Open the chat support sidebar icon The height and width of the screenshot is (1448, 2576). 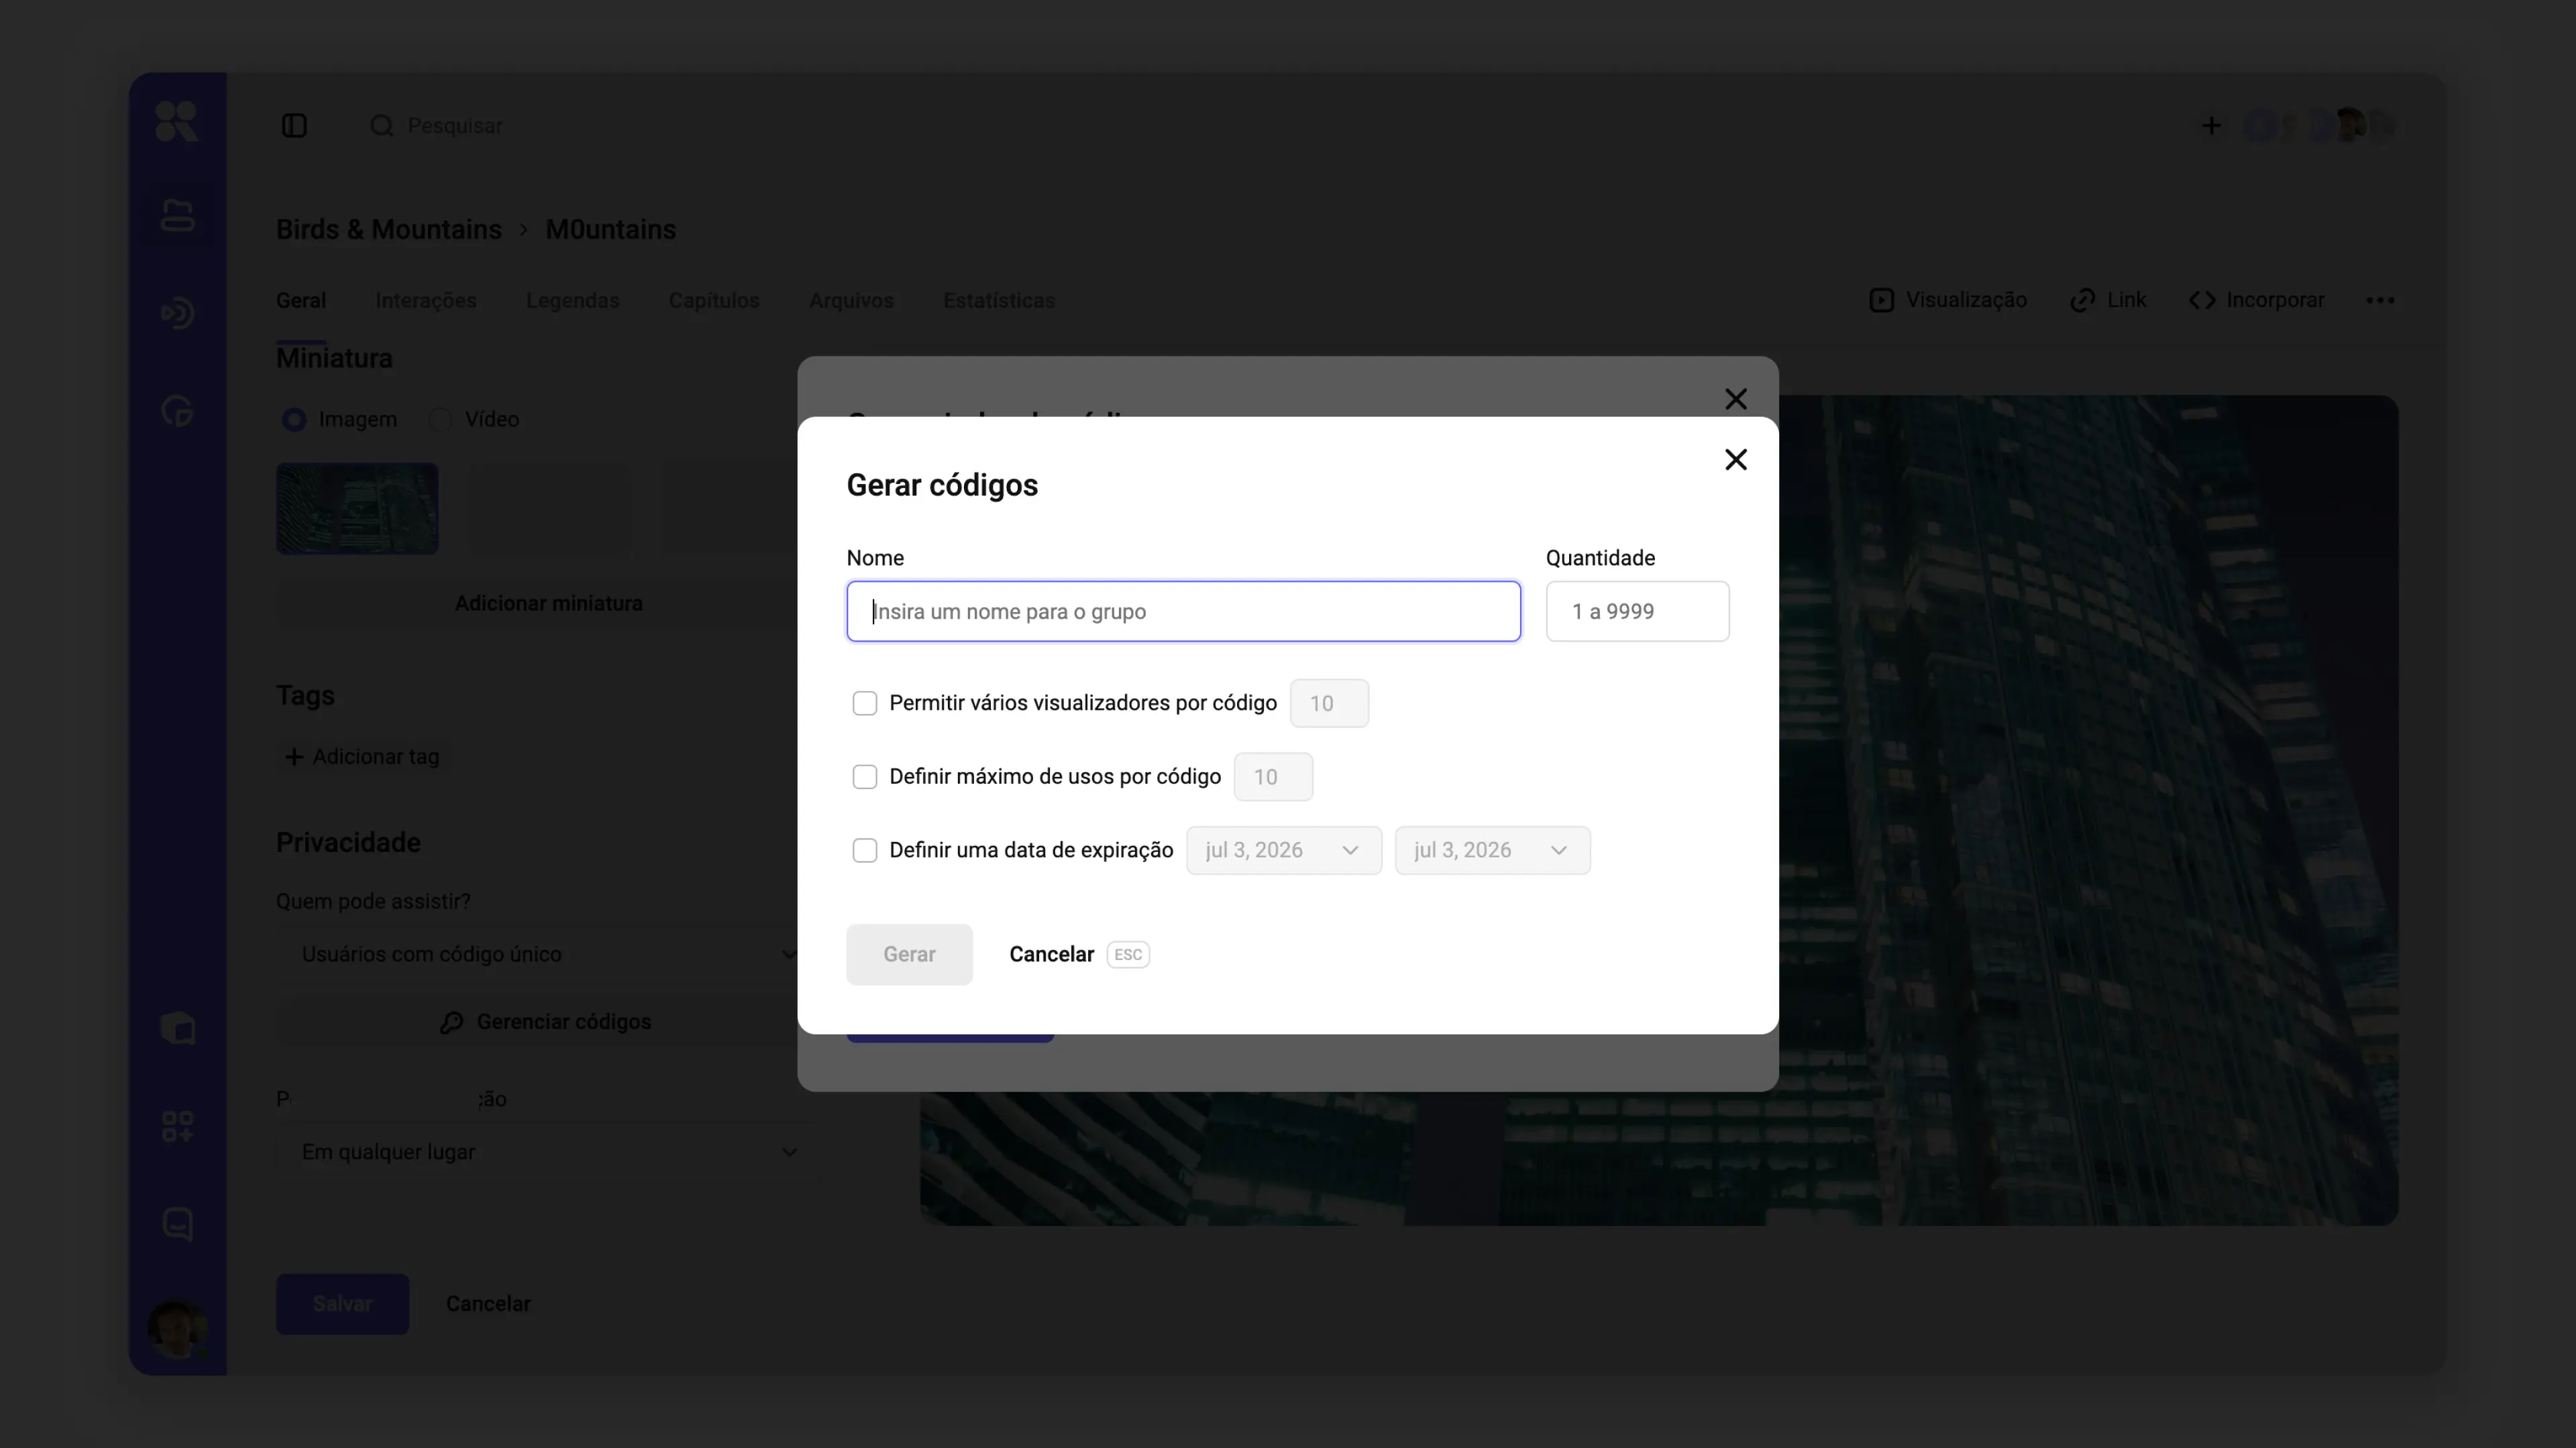point(178,1224)
